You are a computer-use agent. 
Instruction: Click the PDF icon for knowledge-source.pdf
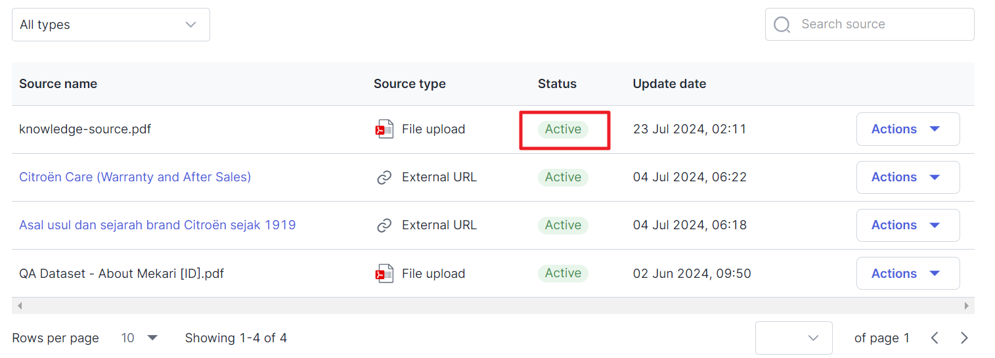tap(384, 129)
